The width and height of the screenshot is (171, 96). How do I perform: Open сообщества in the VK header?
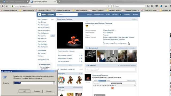[x=99, y=14]
